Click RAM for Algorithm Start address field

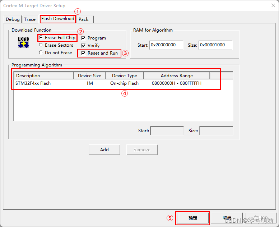[166, 45]
